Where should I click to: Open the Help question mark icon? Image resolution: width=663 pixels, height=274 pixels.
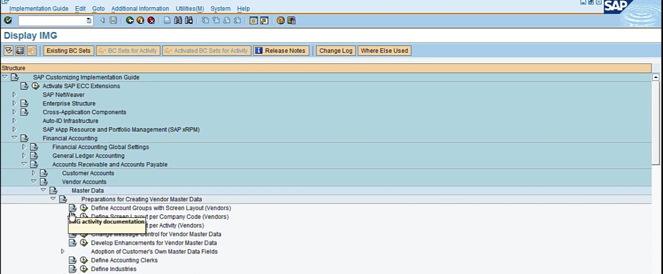281,21
